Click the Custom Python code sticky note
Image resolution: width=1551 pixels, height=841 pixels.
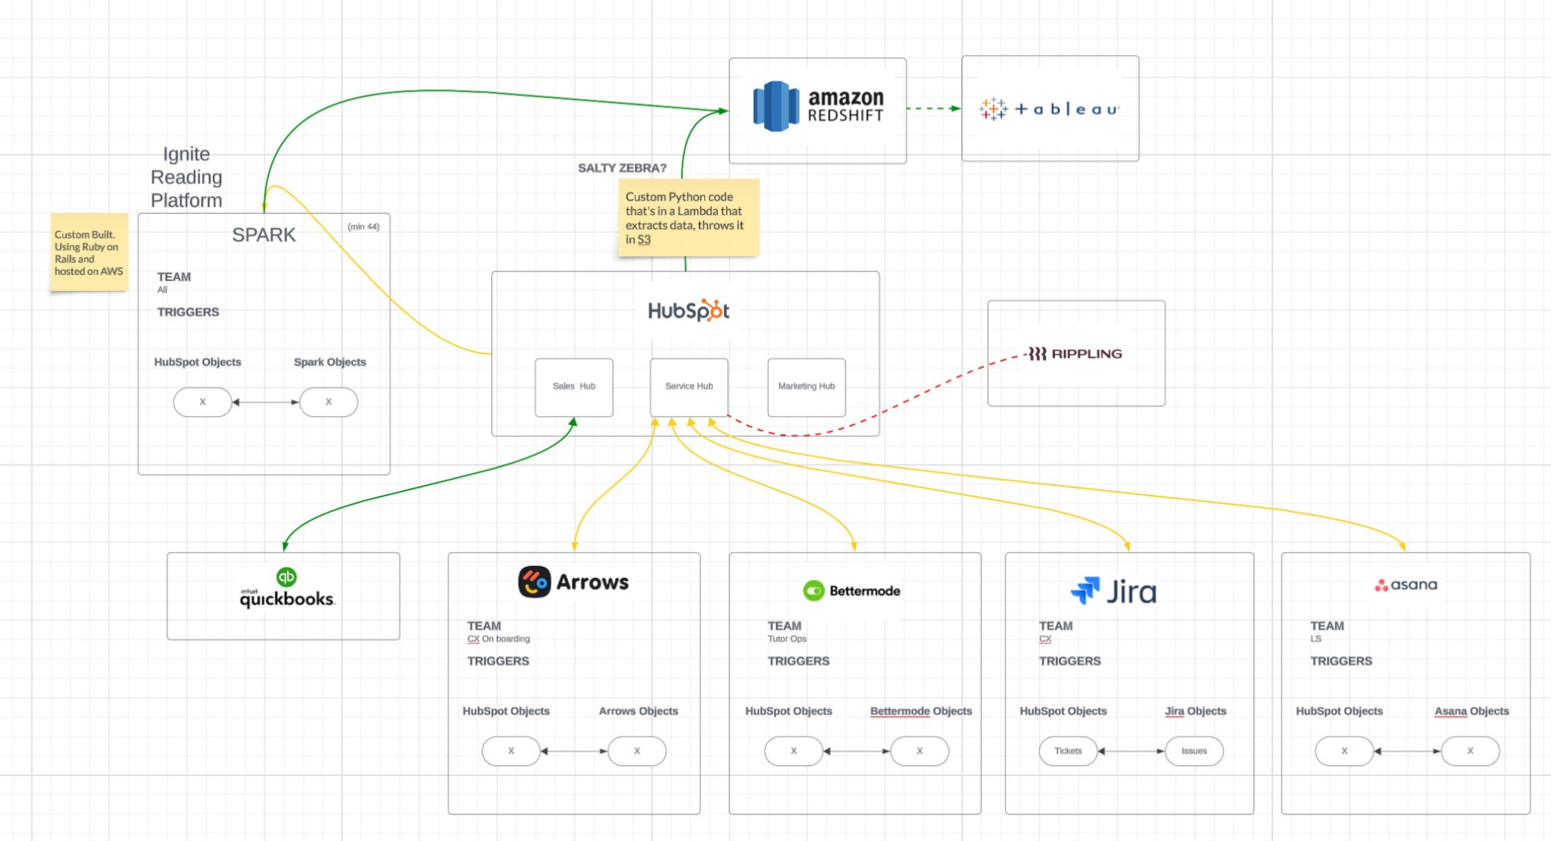click(x=688, y=217)
